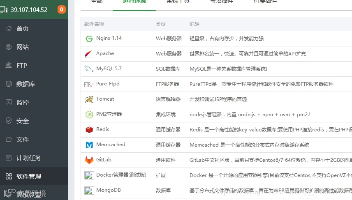Viewport: 352px width, 200px height.
Task: Click the globe icon beside 网站
Action: [9, 47]
